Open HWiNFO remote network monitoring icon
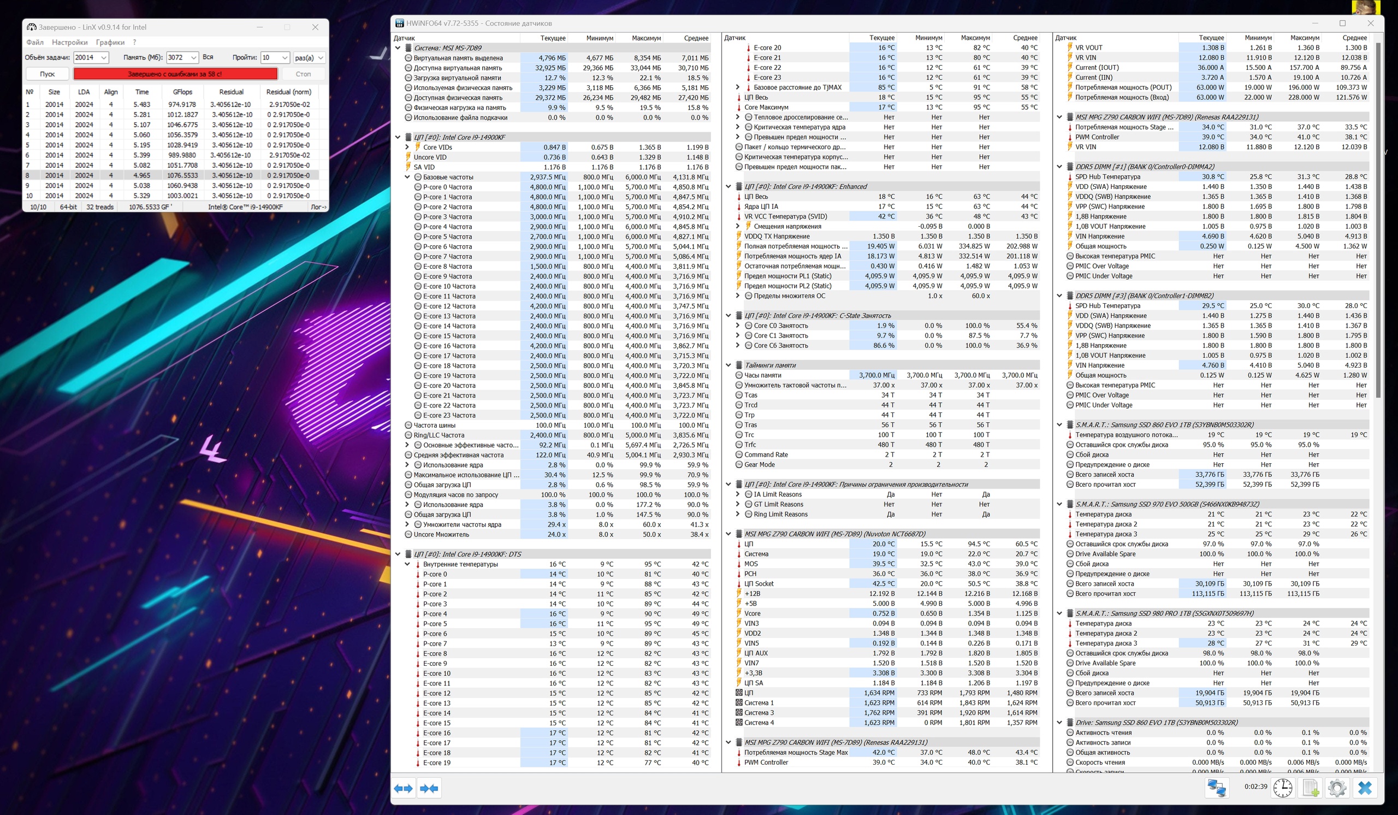Viewport: 1398px width, 815px height. (1217, 788)
